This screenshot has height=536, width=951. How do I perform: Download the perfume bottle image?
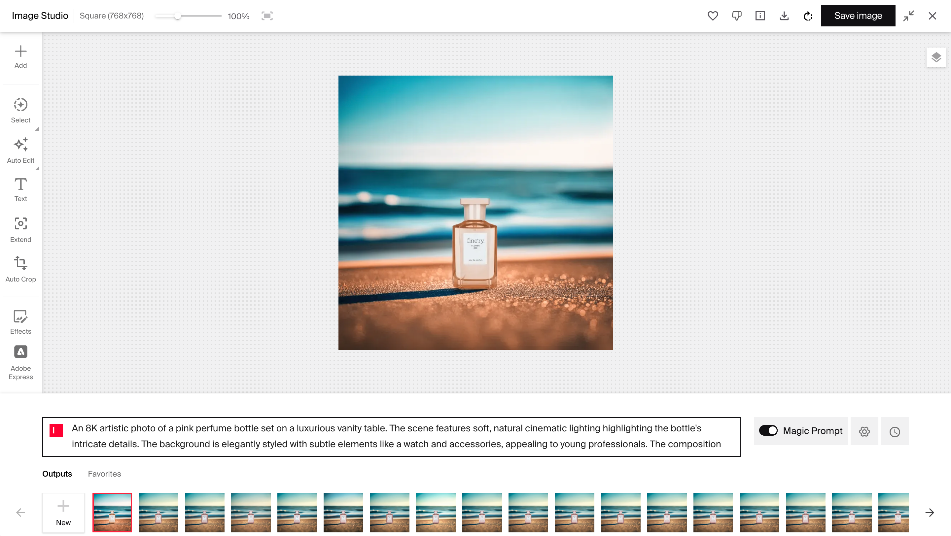784,16
